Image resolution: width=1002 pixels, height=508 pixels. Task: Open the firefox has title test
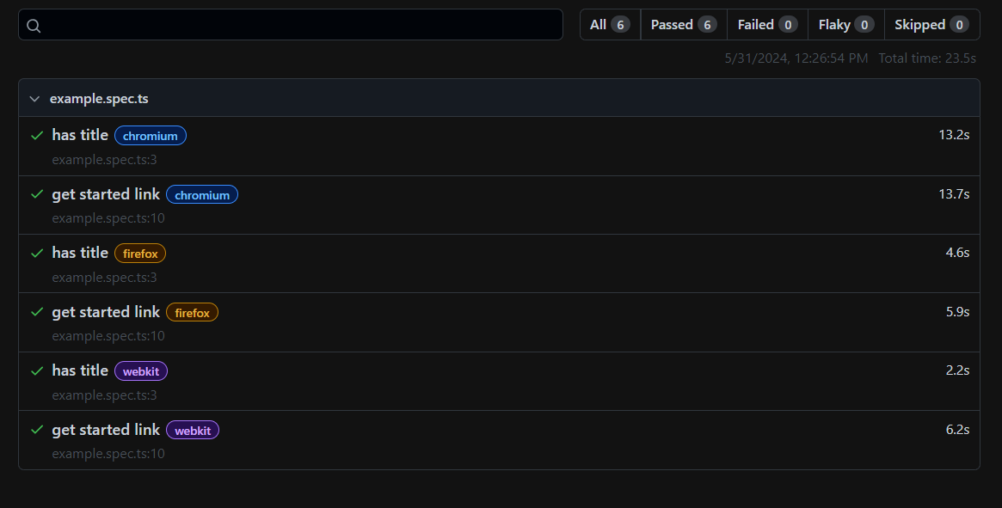[x=80, y=254]
